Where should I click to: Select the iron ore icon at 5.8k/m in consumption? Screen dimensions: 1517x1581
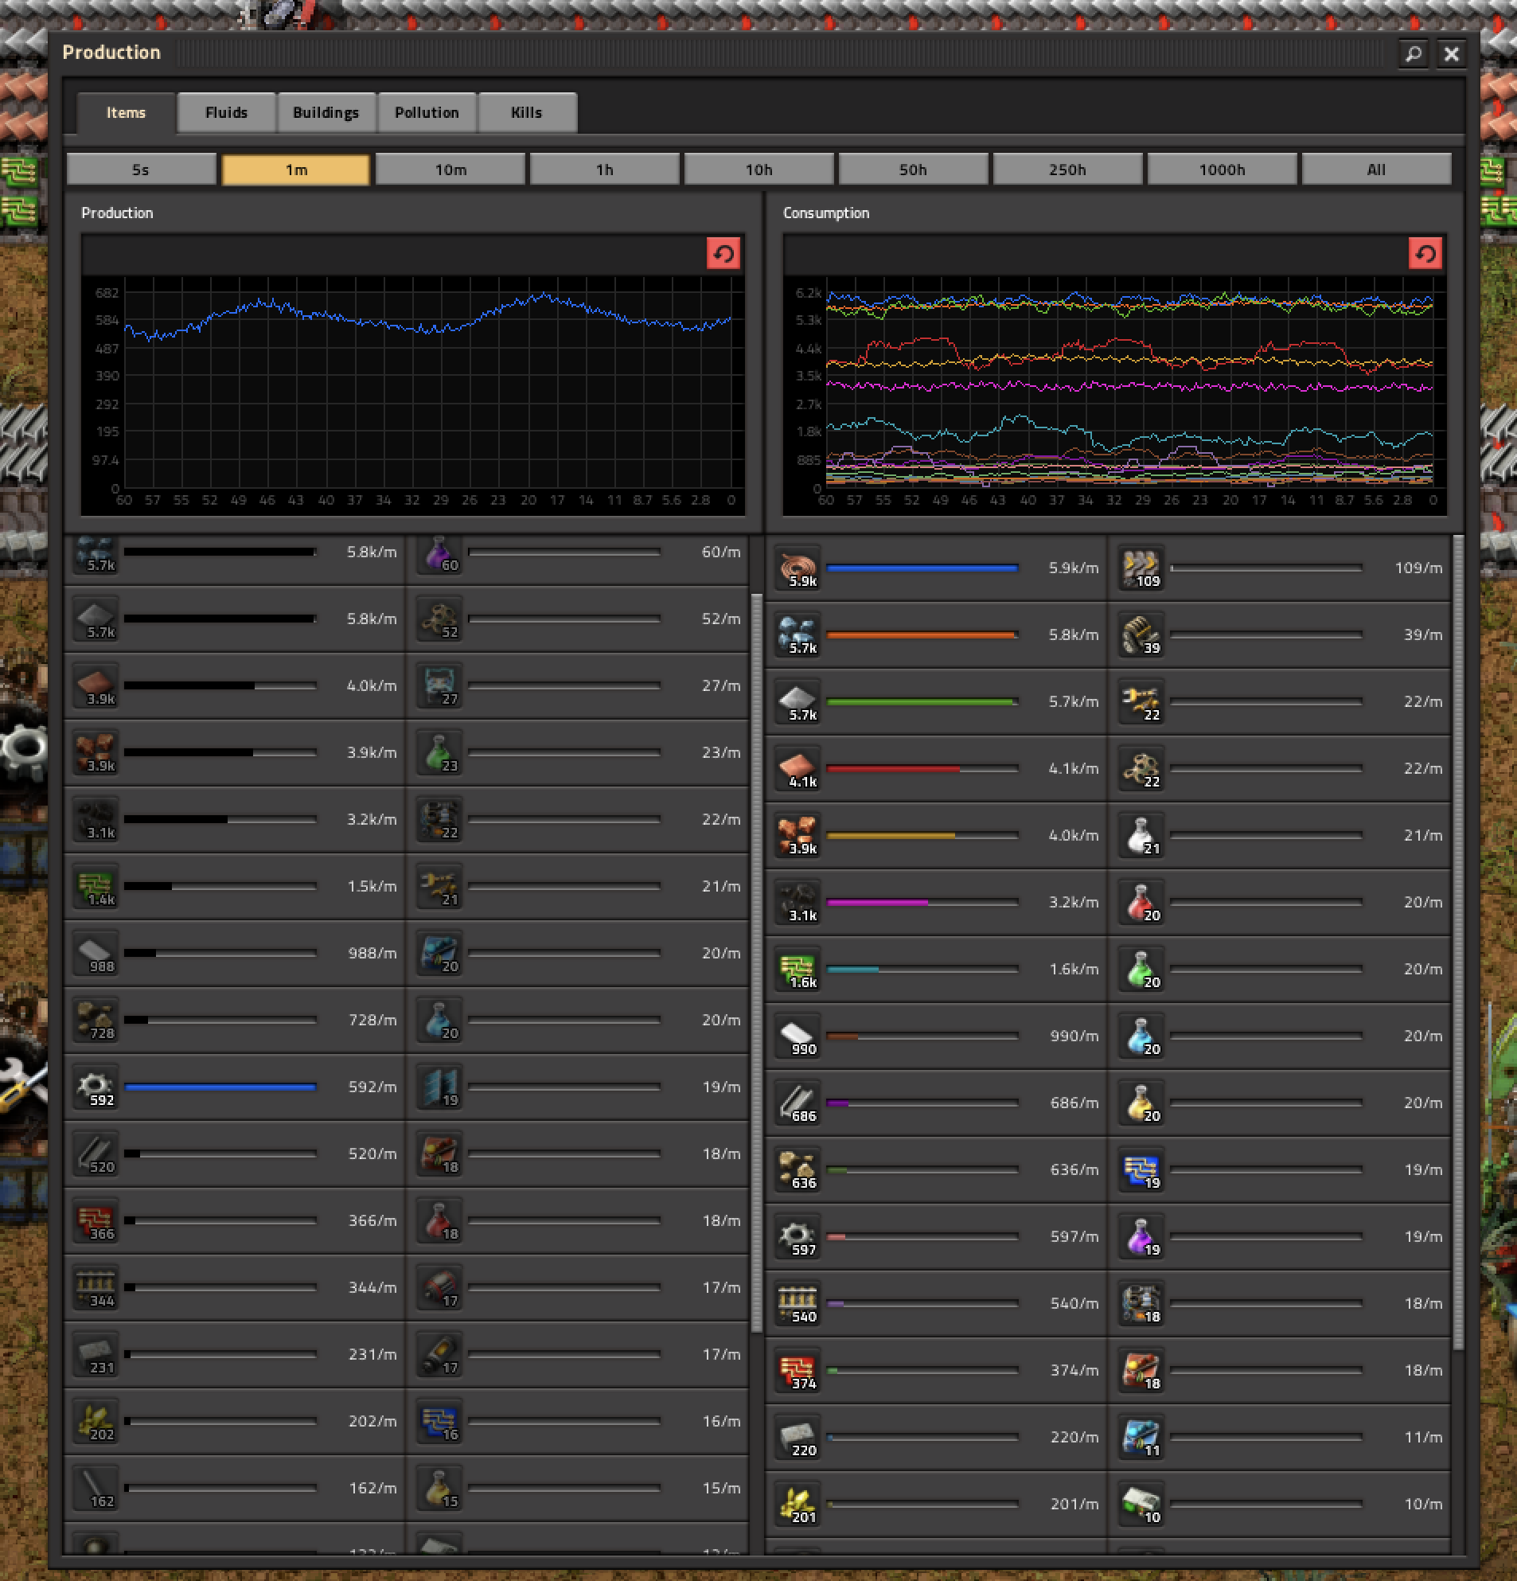(798, 634)
